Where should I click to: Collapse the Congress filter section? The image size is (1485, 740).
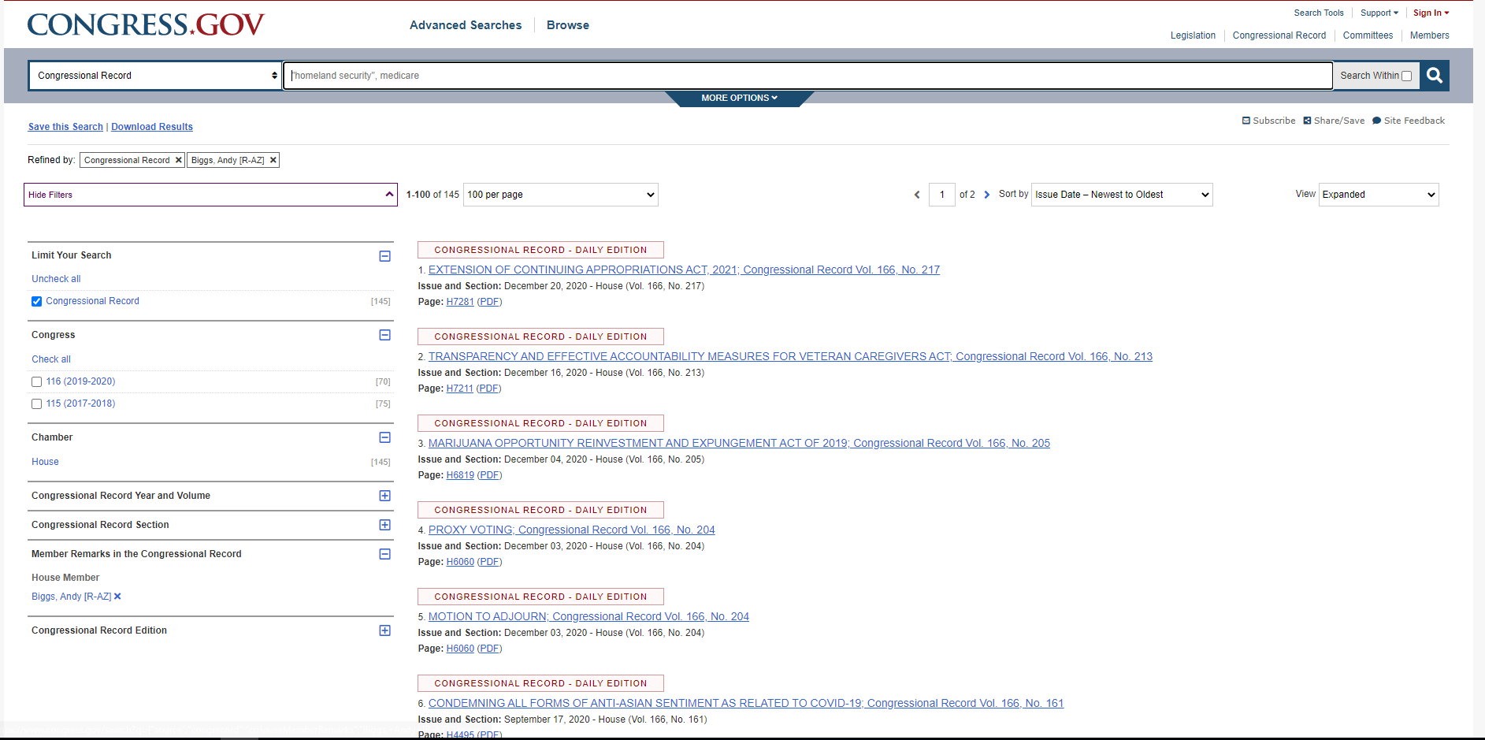pos(384,335)
